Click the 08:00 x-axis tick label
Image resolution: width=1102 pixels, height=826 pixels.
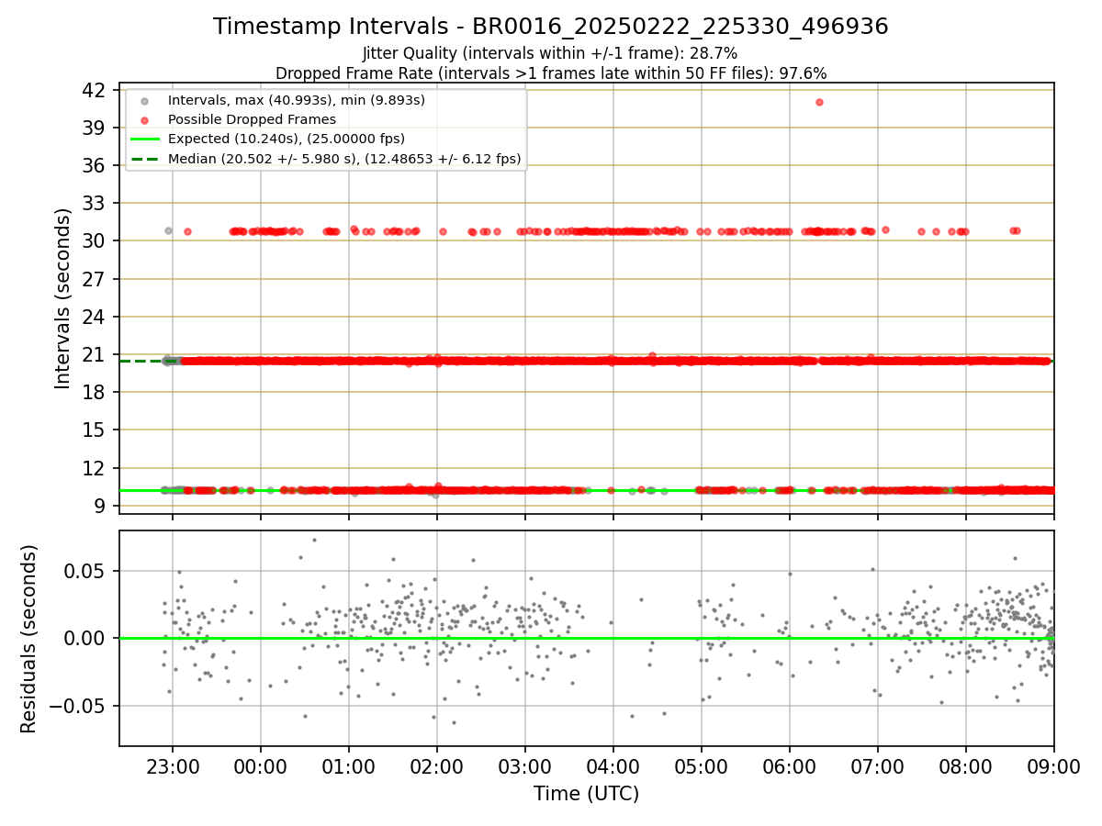coord(966,765)
